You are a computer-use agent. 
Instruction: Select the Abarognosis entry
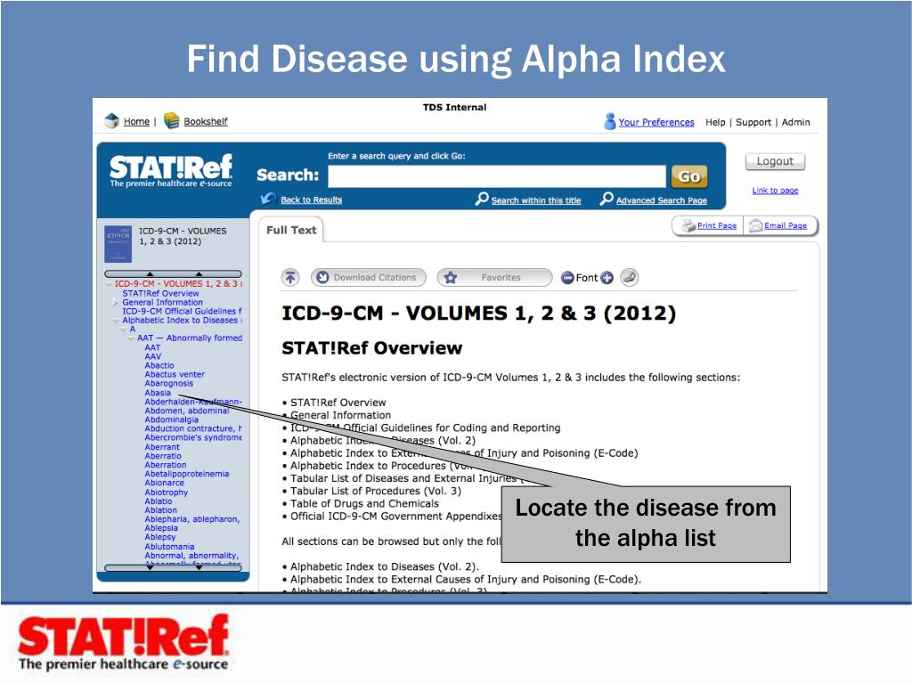point(168,383)
